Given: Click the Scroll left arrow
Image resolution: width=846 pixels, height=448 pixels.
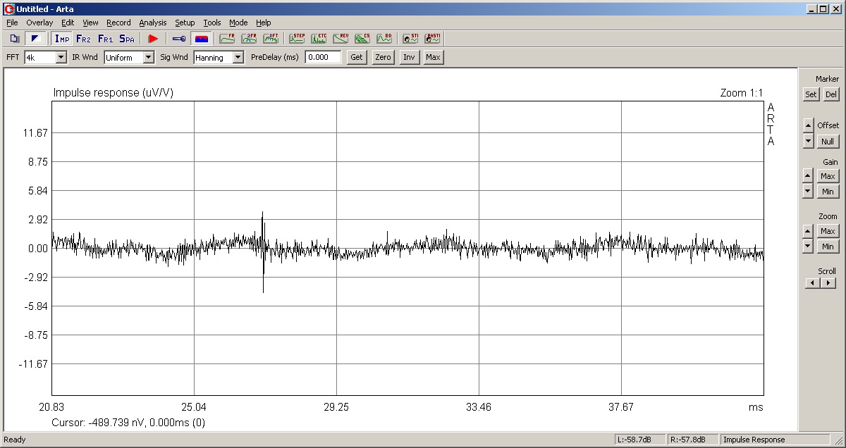Looking at the screenshot, I should [813, 282].
